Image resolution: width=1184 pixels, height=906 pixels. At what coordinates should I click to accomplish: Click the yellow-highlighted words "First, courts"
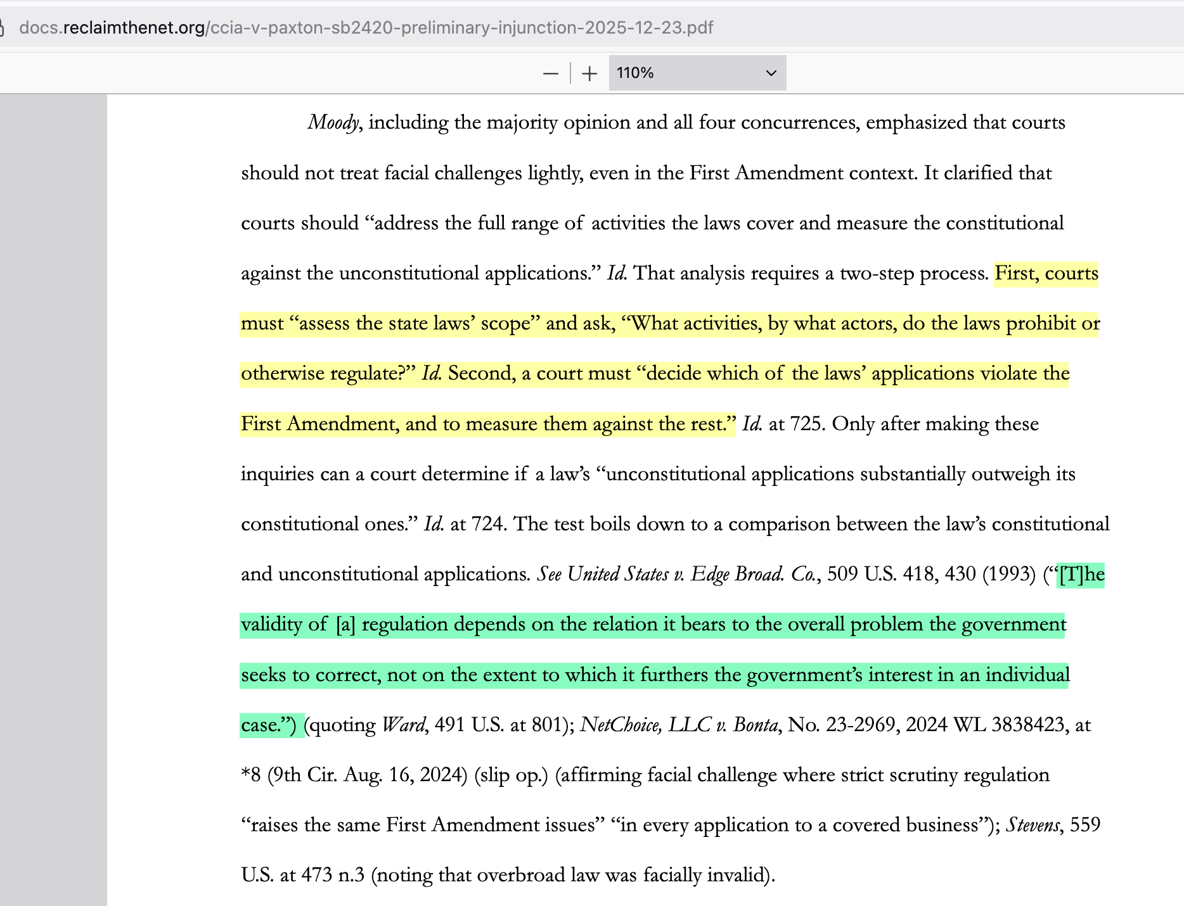coord(1046,274)
